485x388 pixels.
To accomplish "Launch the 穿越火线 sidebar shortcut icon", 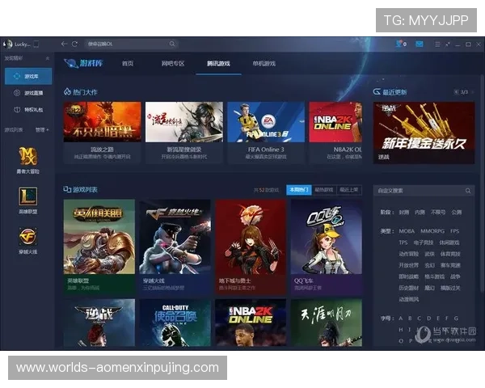I will [28, 236].
